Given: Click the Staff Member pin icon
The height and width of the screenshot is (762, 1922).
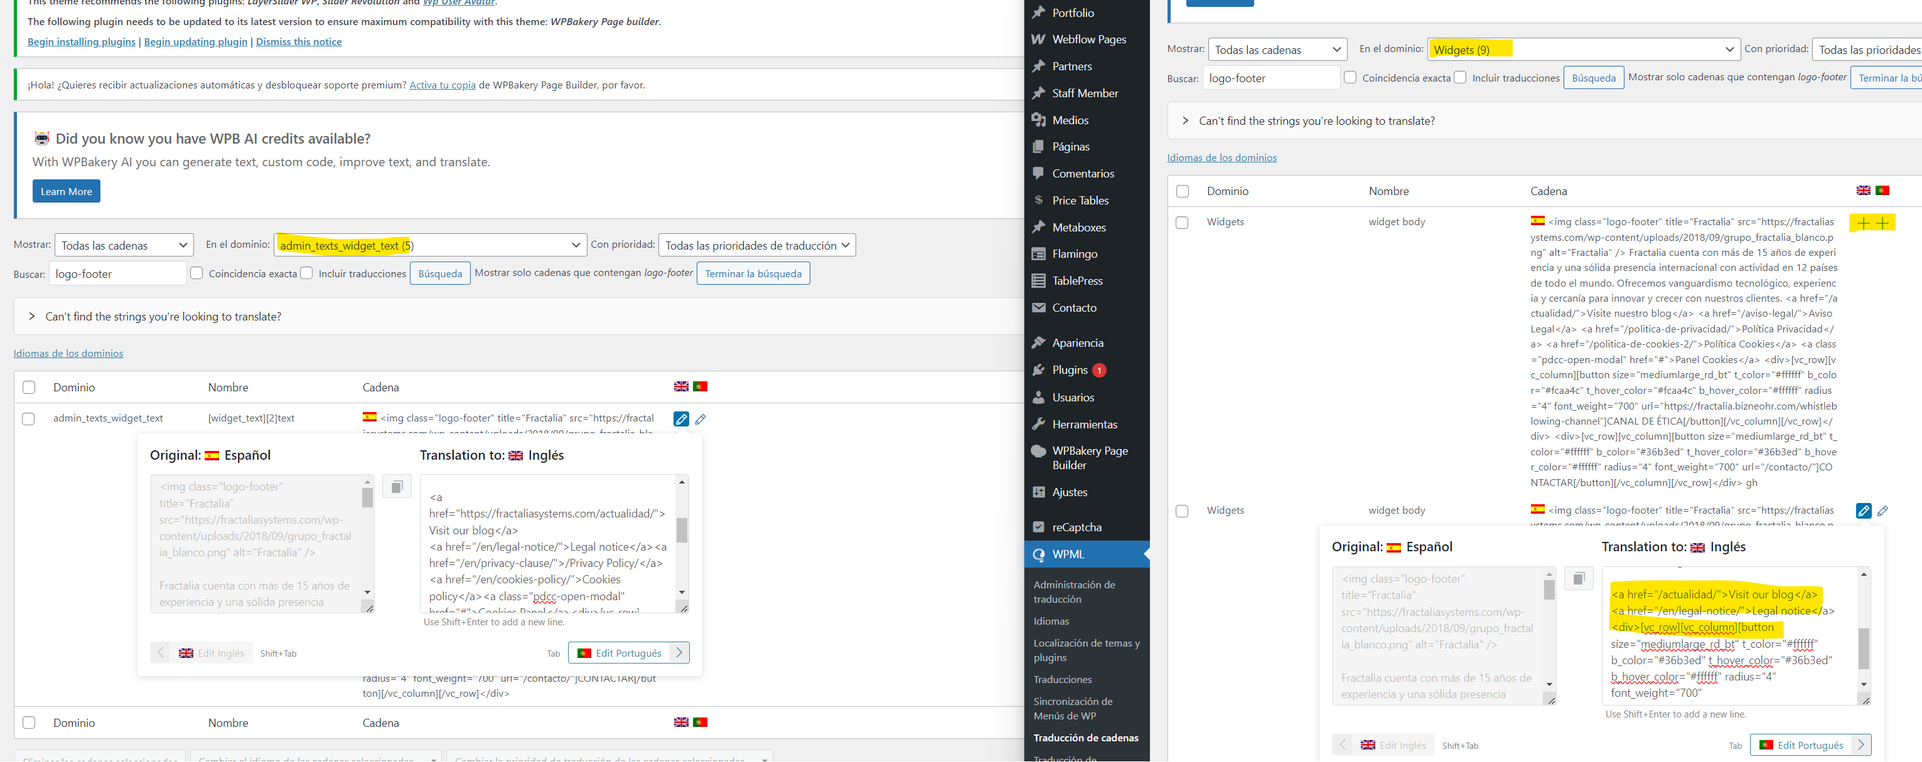Looking at the screenshot, I should tap(1038, 93).
